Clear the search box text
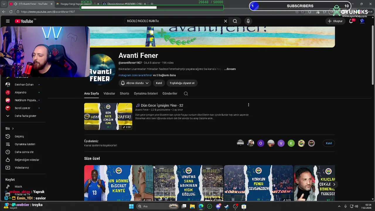Screen dimensions: 375x211 coord(226,21)
